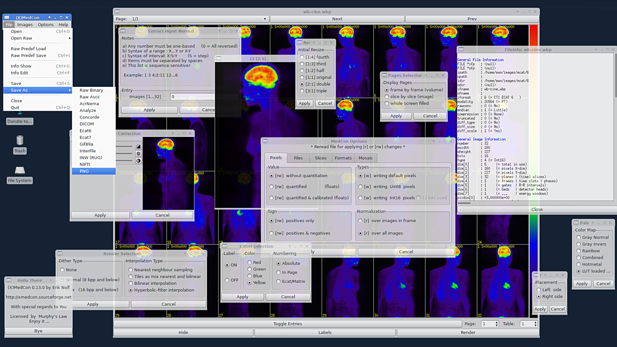The width and height of the screenshot is (617, 347).
Task: Turn label OFF in Label Selection
Action: pos(227,280)
